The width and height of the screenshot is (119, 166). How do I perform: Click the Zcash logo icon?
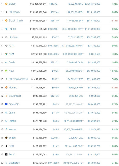(6, 138)
